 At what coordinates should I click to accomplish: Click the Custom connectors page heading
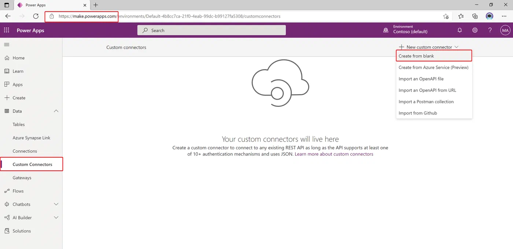126,47
